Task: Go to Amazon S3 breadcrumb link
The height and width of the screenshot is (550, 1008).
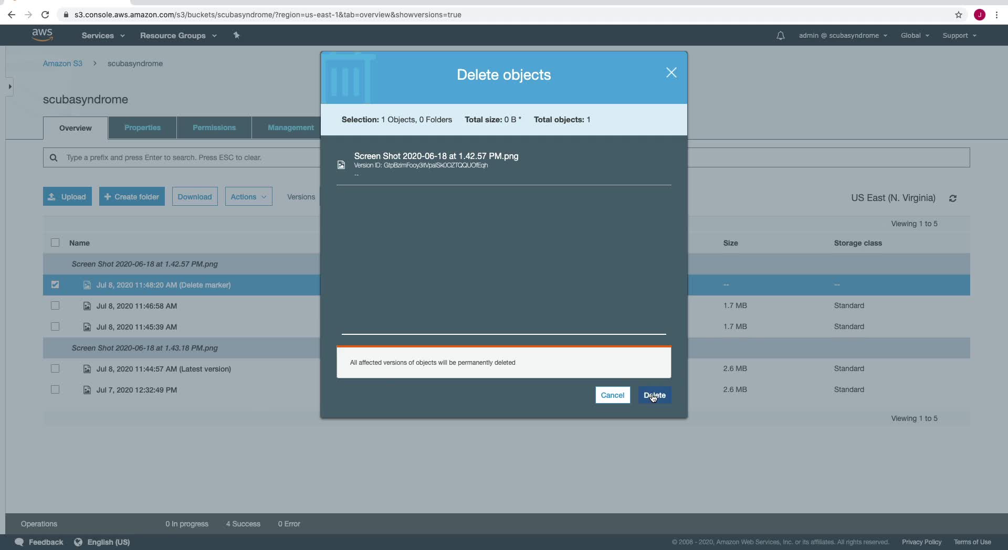Action: (x=62, y=64)
